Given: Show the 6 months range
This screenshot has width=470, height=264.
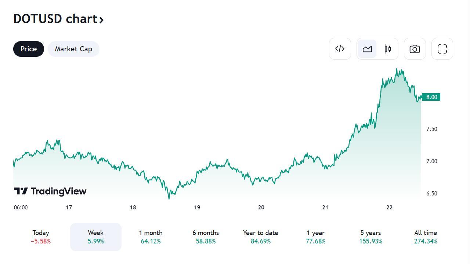Looking at the screenshot, I should click(x=206, y=237).
